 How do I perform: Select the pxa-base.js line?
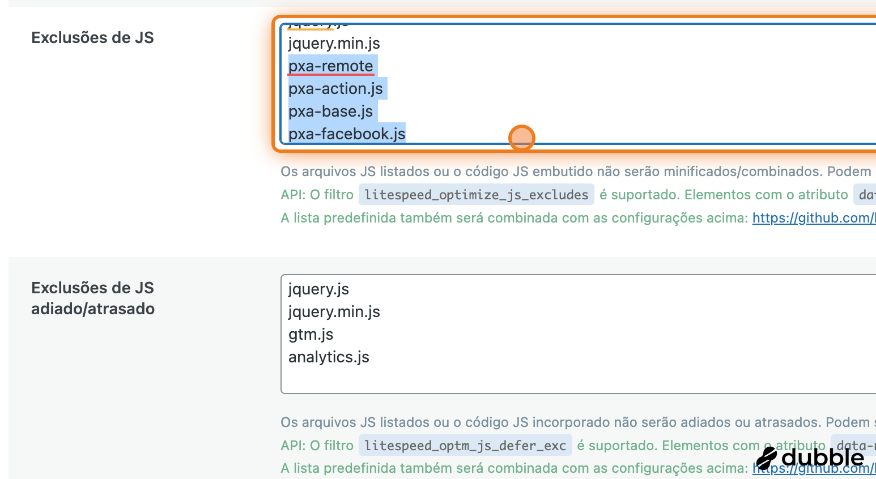tap(330, 112)
